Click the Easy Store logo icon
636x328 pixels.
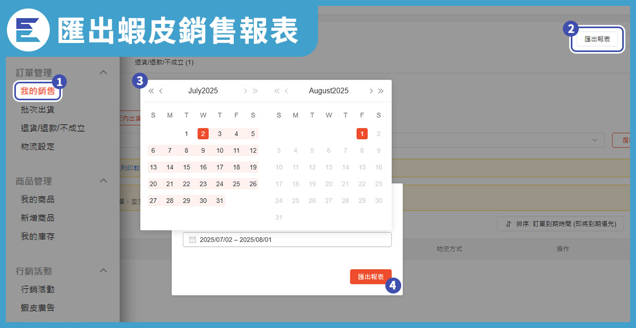[26, 30]
